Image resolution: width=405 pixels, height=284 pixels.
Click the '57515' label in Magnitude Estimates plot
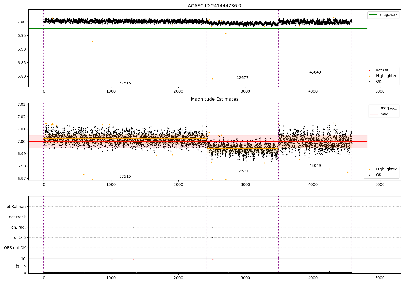[x=125, y=177]
